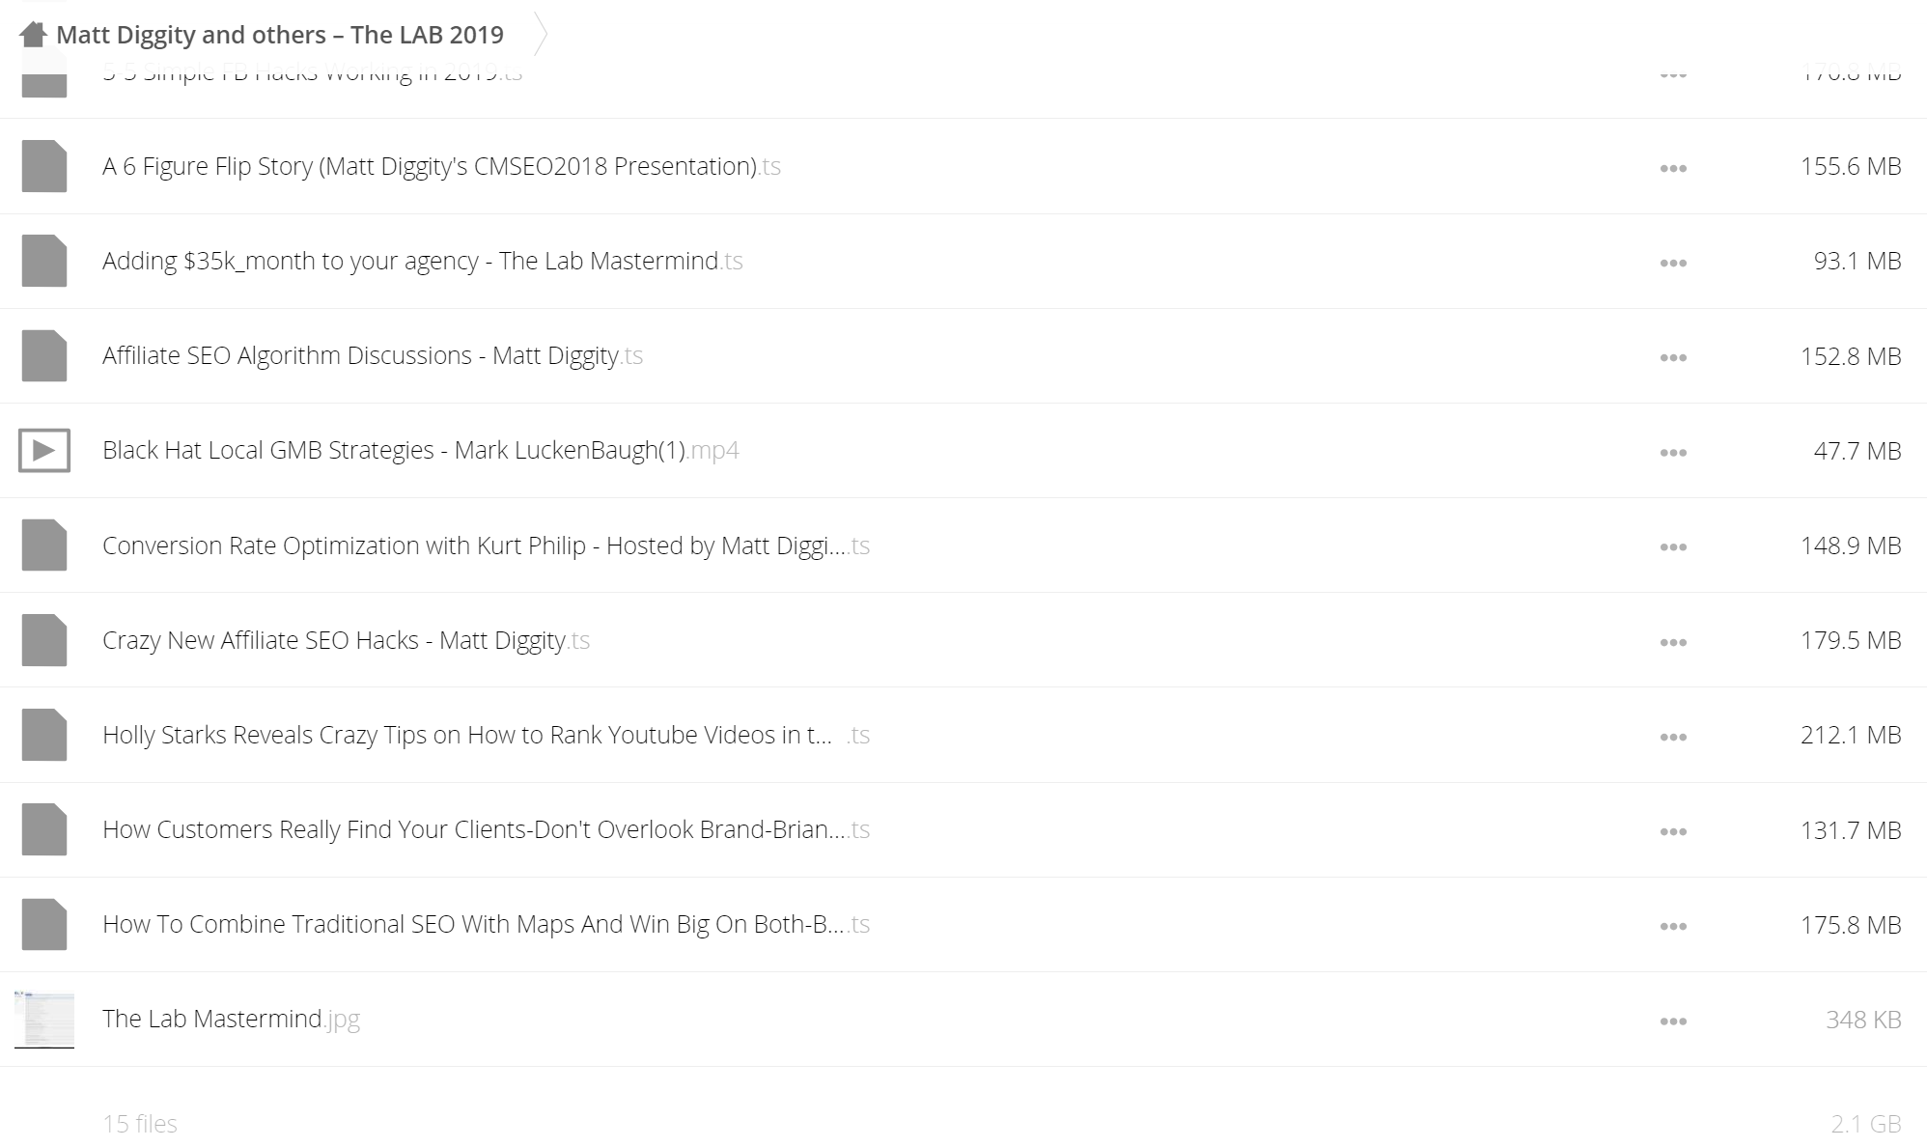Open three-dot menu for Black Hat Local GMB Strategies
Screen dimensions: 1927x1147
click(x=1673, y=452)
